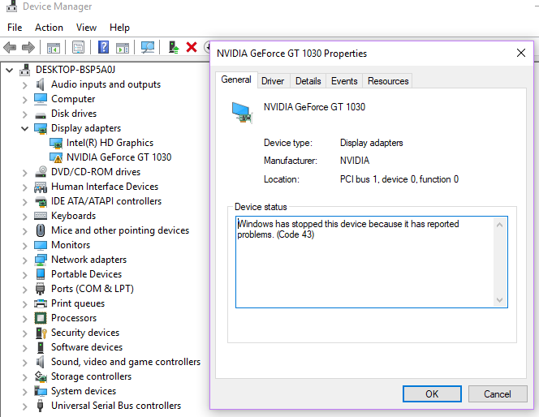Click the blue Help question-mark icon
This screenshot has width=539, height=417.
(x=103, y=47)
